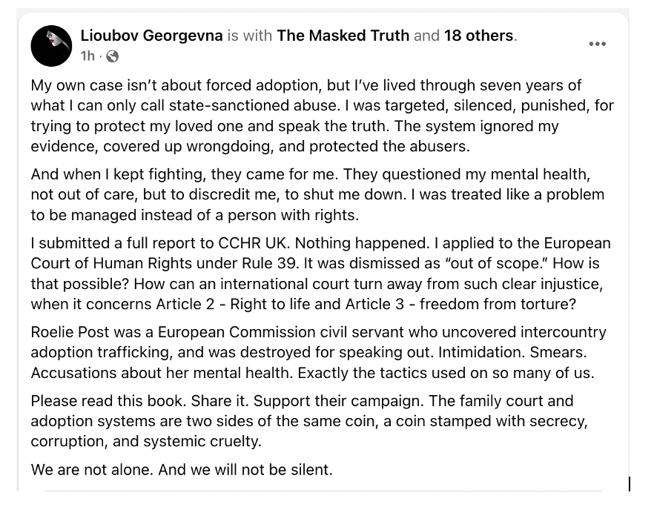Open Lioubov Georgevna's profile picture
This screenshot has width=654, height=507.
[51, 45]
